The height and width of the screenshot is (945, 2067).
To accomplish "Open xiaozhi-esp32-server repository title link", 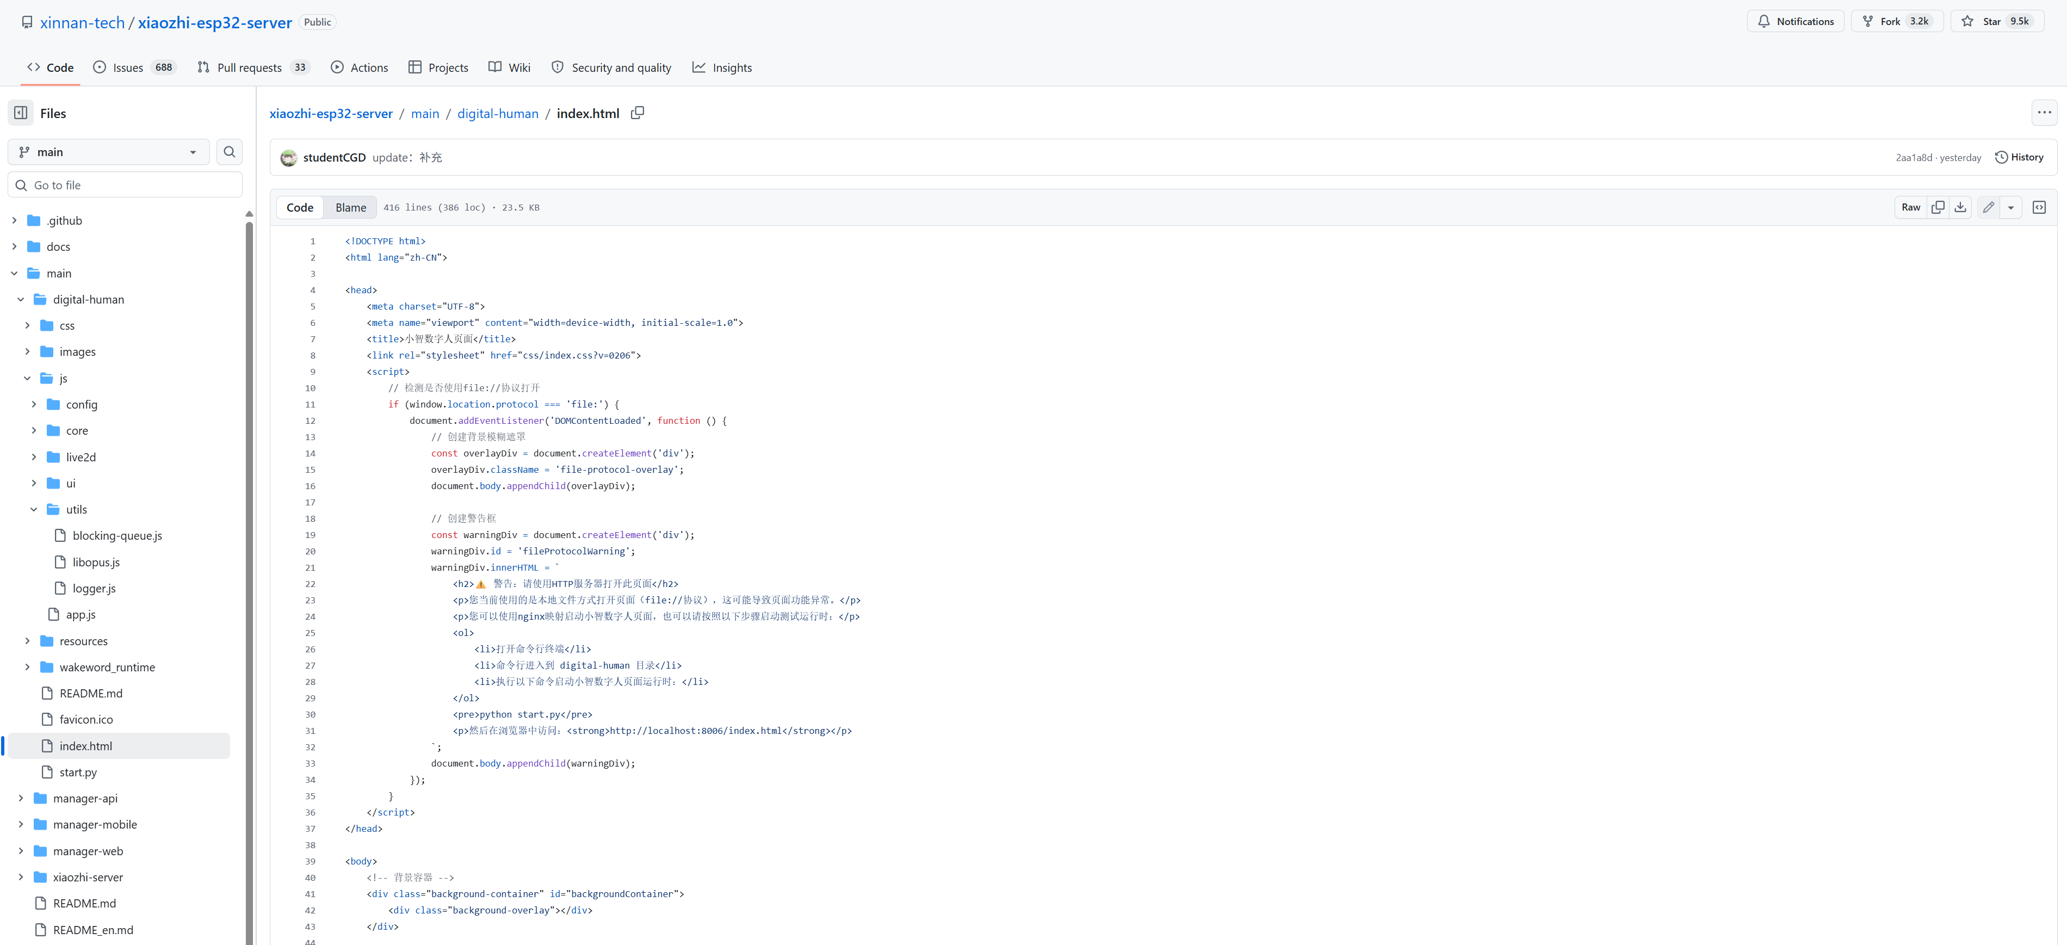I will [215, 22].
